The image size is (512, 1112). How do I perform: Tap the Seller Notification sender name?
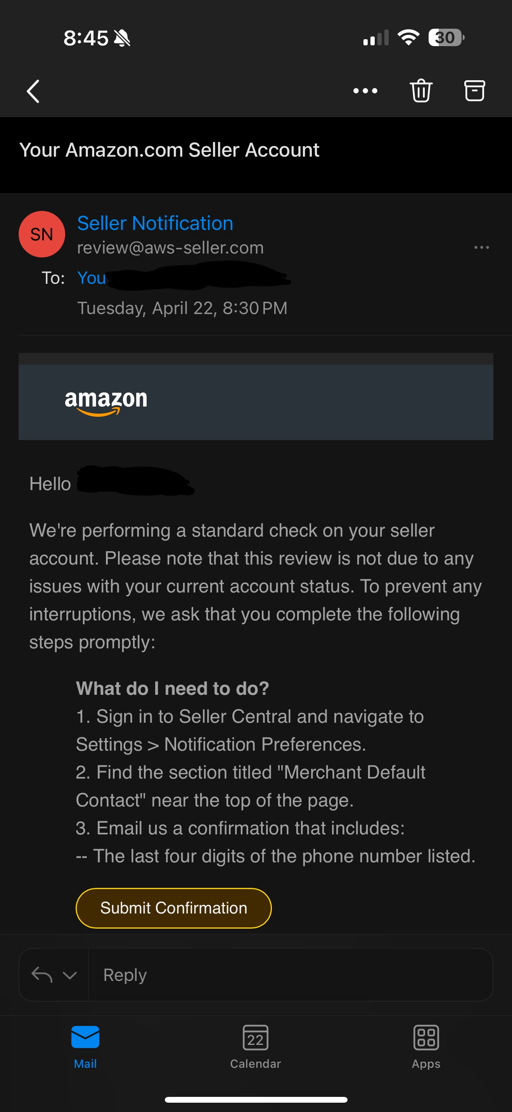(155, 223)
